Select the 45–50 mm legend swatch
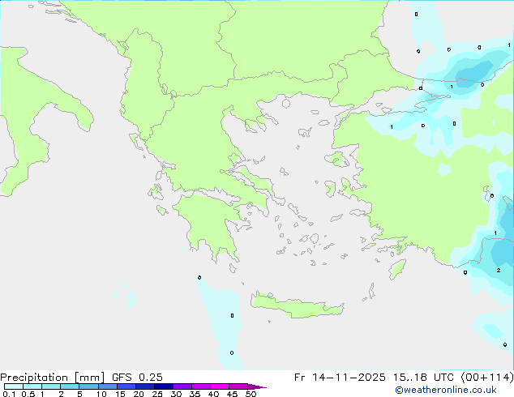The image size is (514, 397). click(238, 386)
